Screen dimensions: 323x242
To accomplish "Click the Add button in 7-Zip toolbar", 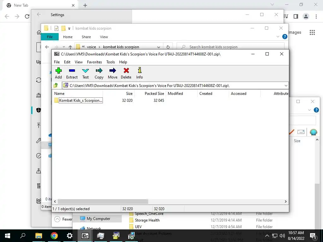I will 58,73.
